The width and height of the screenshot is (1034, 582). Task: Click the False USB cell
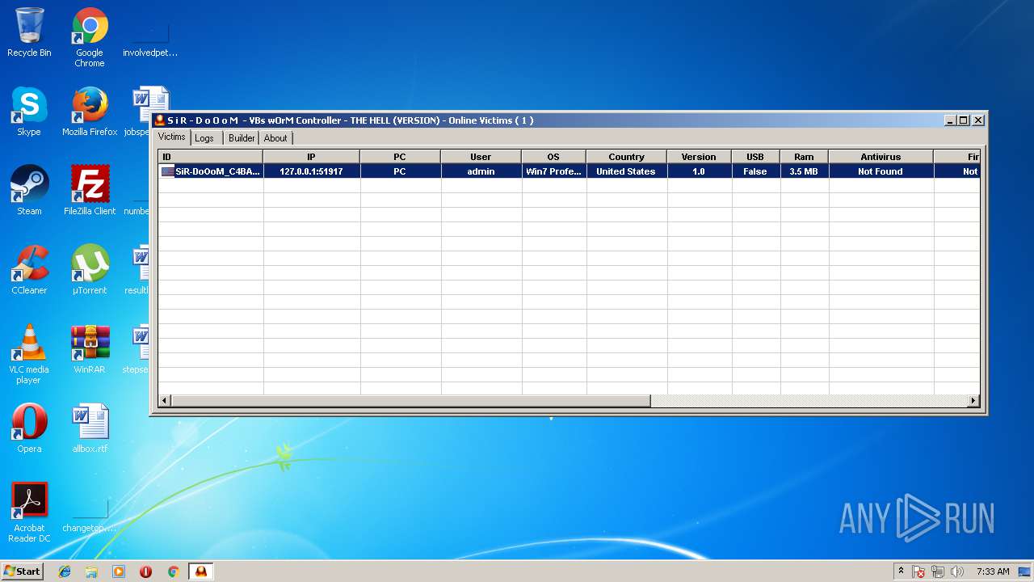756,171
